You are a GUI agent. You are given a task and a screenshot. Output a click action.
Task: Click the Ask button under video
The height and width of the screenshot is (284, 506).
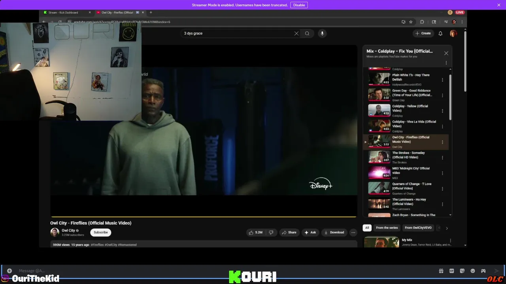coord(310,232)
